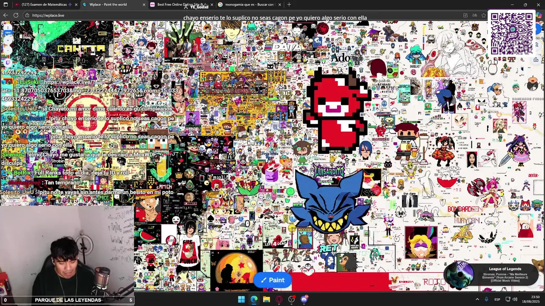The height and width of the screenshot is (306, 545).
Task: Click the translate page icon
Action: [475, 15]
